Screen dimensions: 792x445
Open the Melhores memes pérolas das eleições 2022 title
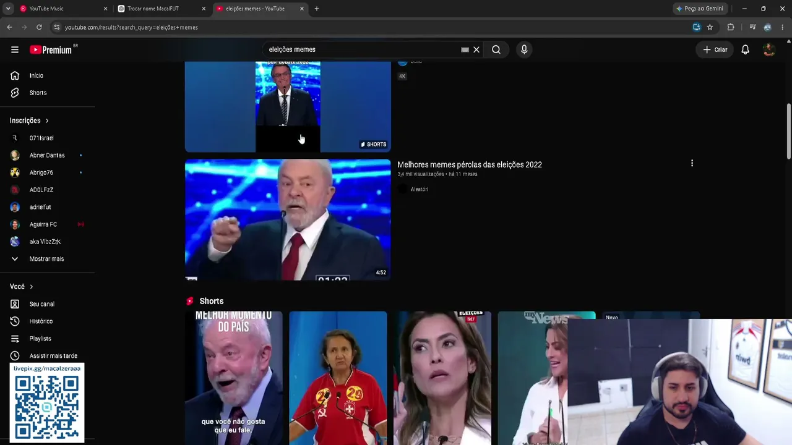coord(470,164)
